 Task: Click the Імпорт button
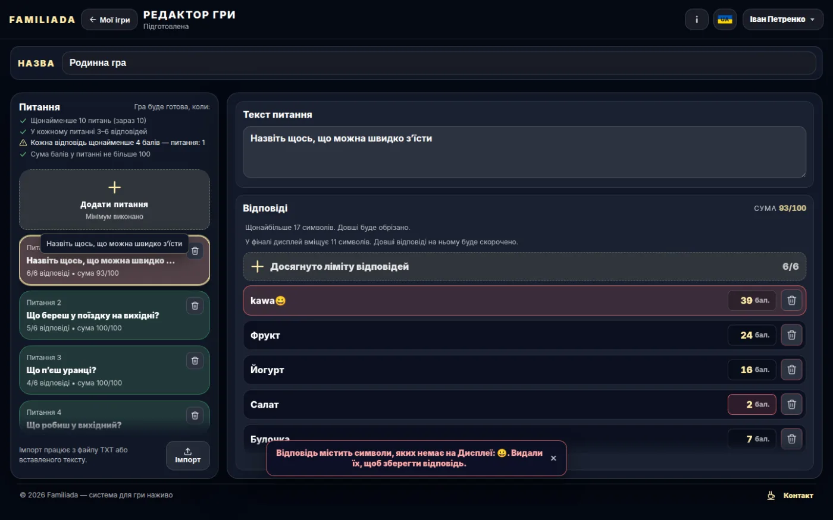point(188,455)
